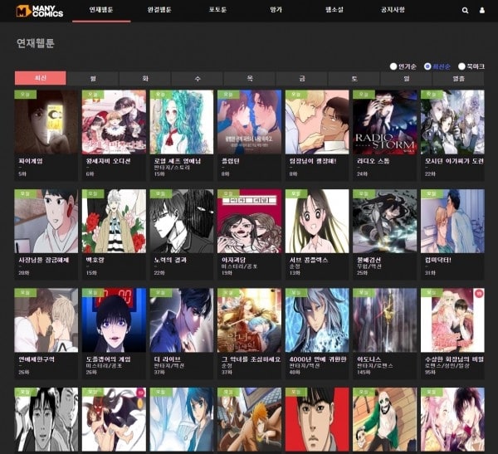The image size is (498, 454).
Task: Open the 연재웹툰 navigation menu
Action: pyautogui.click(x=101, y=10)
